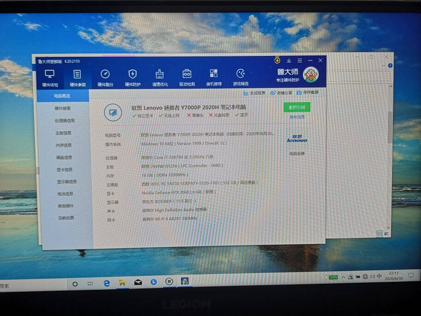Select 主板信息 in the sidebar
This screenshot has width=421, height=316.
63,133
